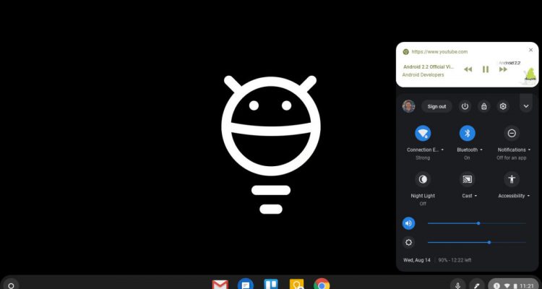The image size is (542, 289).
Task: Turn off Bluetooth toggle
Action: click(x=468, y=133)
